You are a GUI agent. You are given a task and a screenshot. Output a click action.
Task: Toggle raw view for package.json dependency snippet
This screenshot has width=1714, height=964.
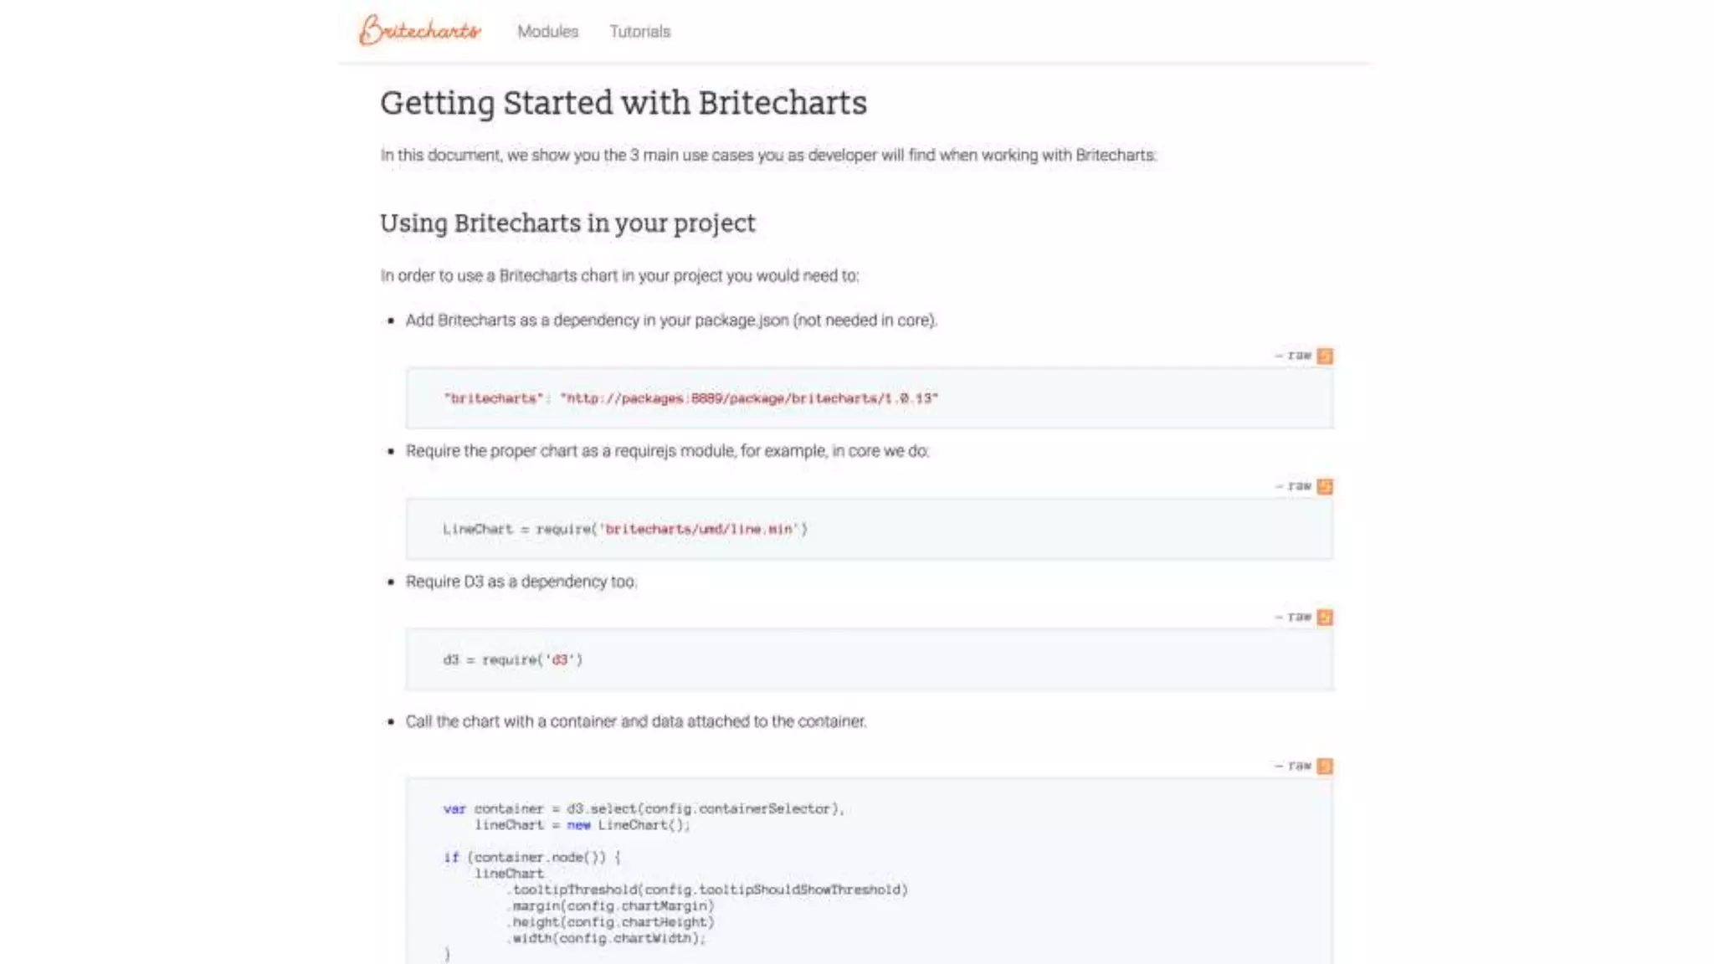coord(1300,356)
